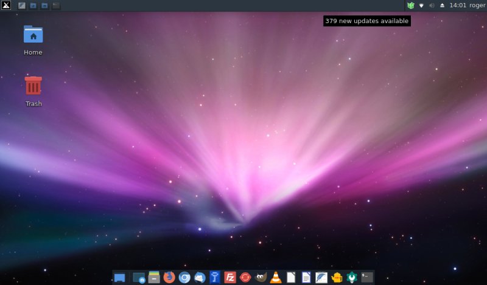Viewport: 487px width, 285px height.
Task: Open the feather text editor in the dock
Action: (x=321, y=277)
